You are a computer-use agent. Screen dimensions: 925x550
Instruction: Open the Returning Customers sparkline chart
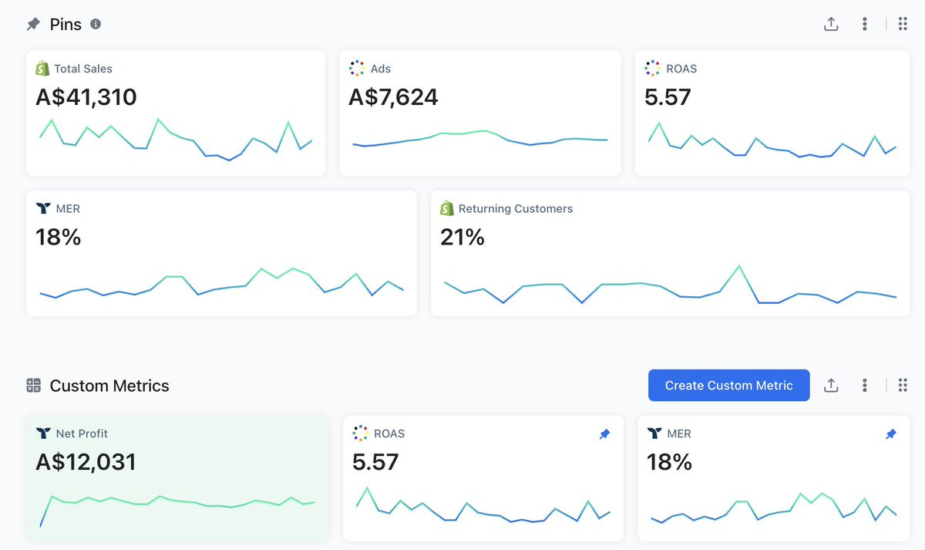tap(671, 285)
